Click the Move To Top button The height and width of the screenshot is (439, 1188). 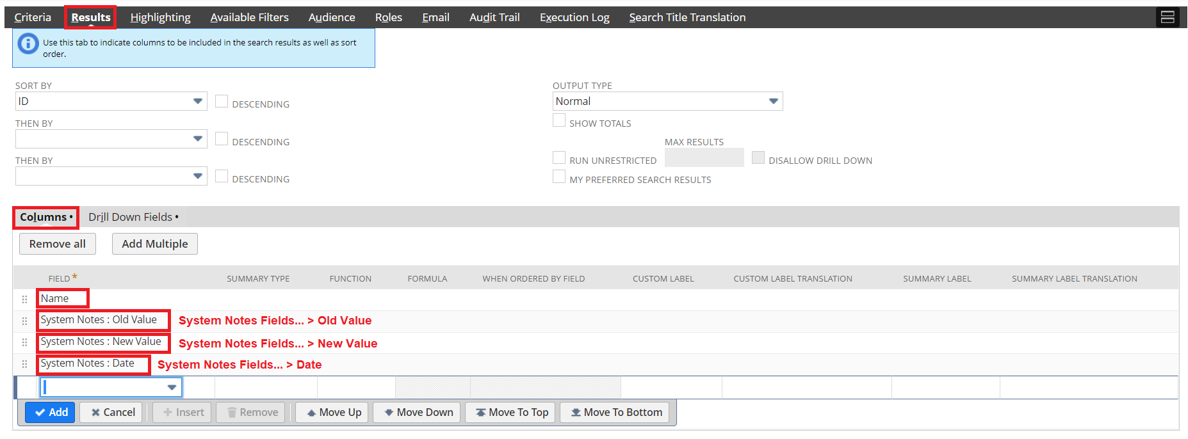[x=511, y=412]
